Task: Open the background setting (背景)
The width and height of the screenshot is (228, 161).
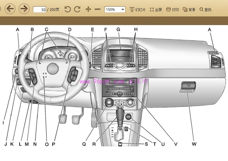Action: point(189,9)
